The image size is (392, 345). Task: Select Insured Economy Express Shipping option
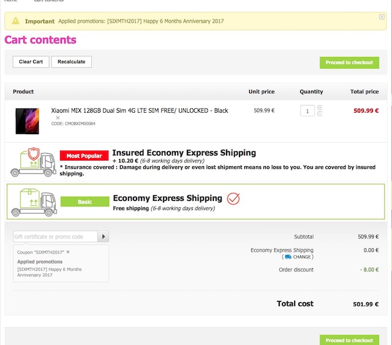(184, 153)
